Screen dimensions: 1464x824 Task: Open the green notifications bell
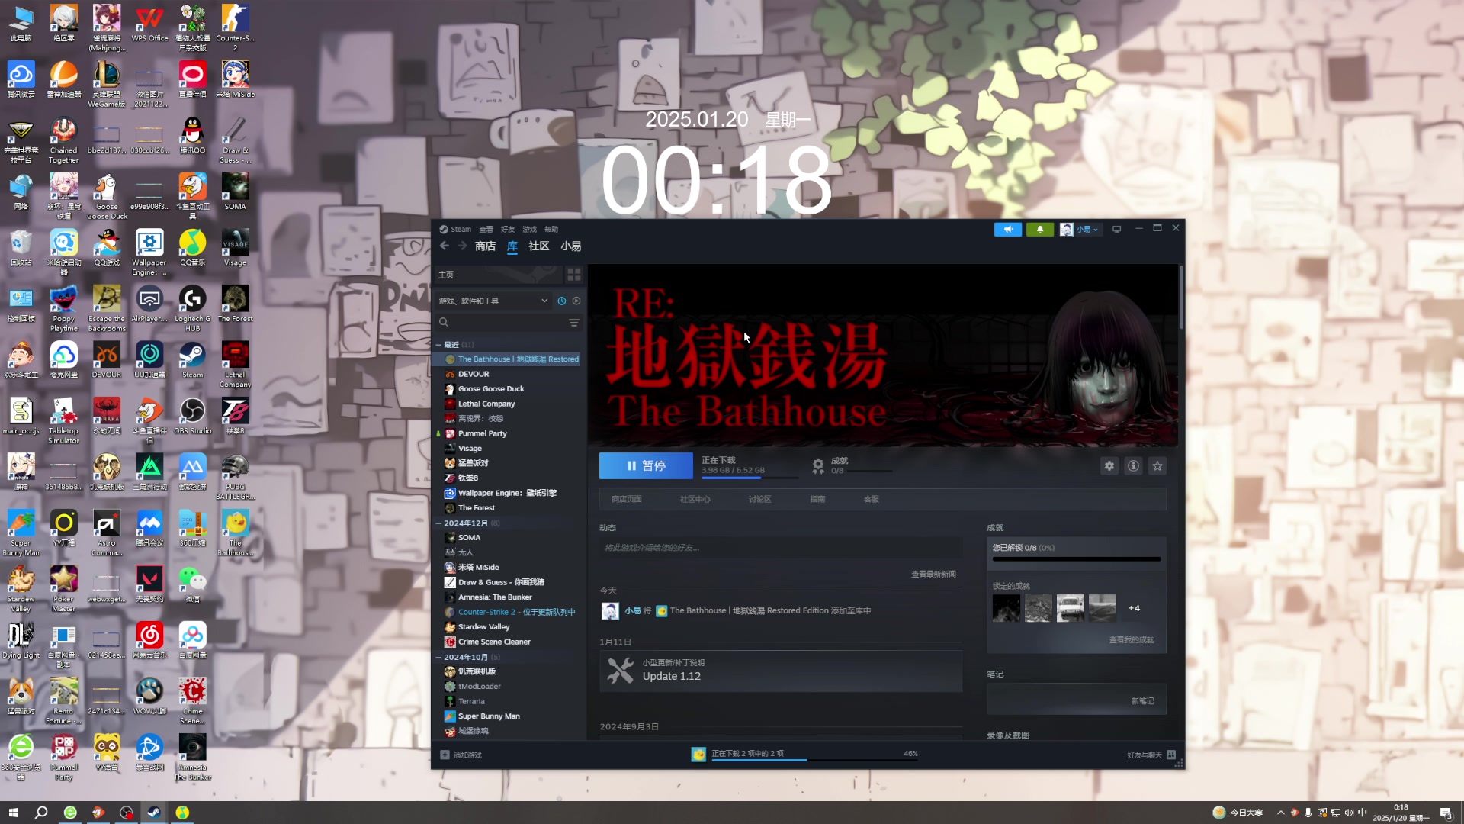point(1039,229)
